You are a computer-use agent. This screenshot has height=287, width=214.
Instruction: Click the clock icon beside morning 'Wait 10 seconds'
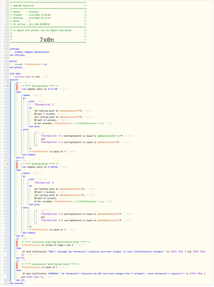(36, 120)
